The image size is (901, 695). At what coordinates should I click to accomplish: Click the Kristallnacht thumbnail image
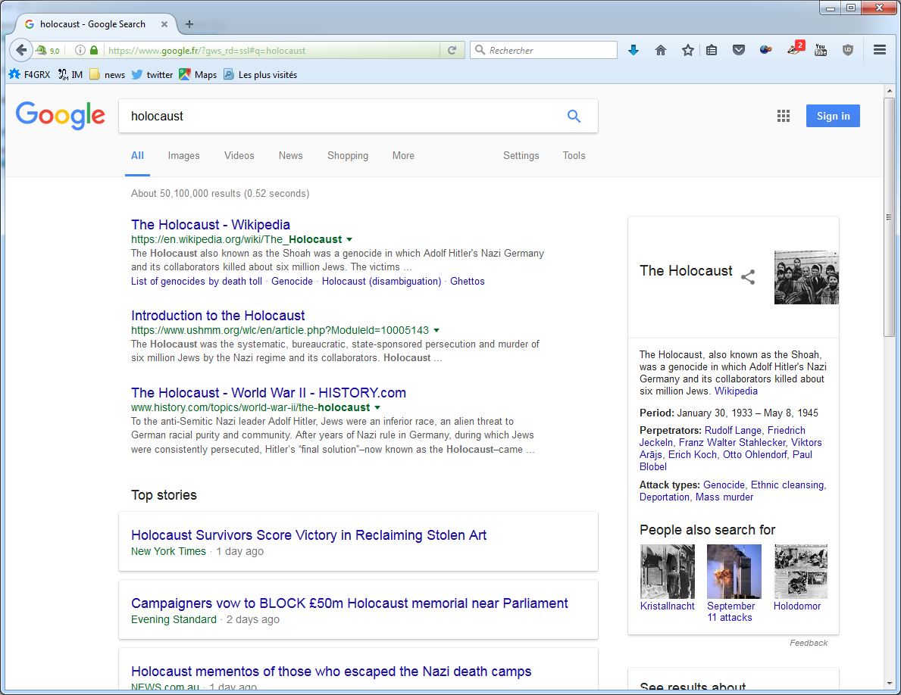click(x=667, y=572)
